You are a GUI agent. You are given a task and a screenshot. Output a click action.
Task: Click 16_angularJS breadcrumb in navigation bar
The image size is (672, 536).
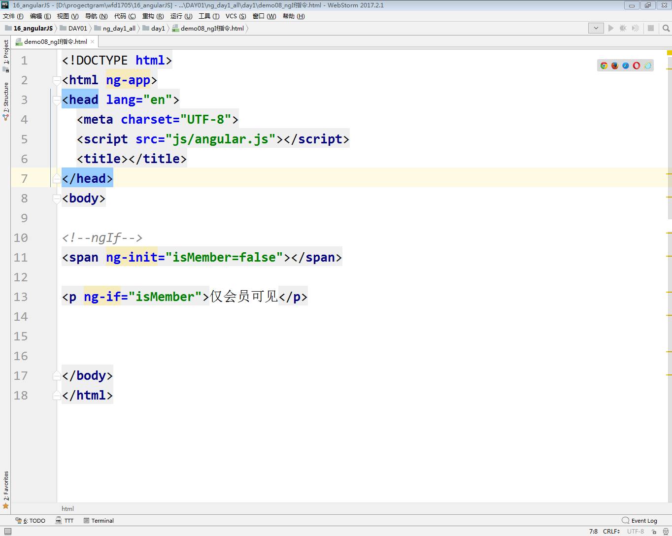(x=29, y=29)
